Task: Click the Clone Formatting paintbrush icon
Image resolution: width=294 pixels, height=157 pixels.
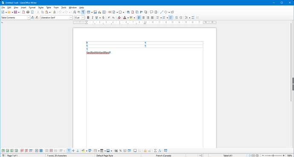Action: click(x=55, y=12)
